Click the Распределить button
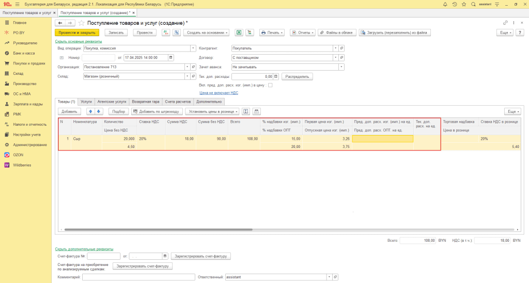 [x=297, y=76]
